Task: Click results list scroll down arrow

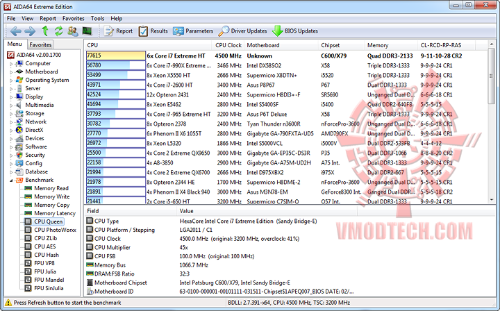Action: pos(491,200)
